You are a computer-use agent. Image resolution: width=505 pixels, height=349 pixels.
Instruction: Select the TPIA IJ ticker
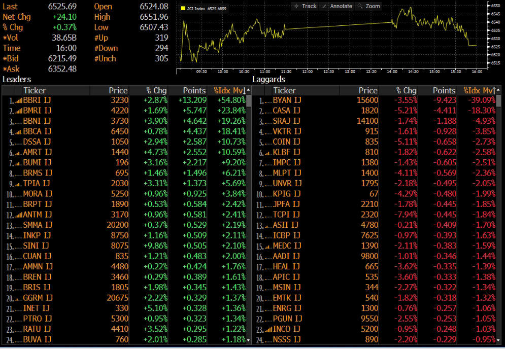click(x=37, y=184)
